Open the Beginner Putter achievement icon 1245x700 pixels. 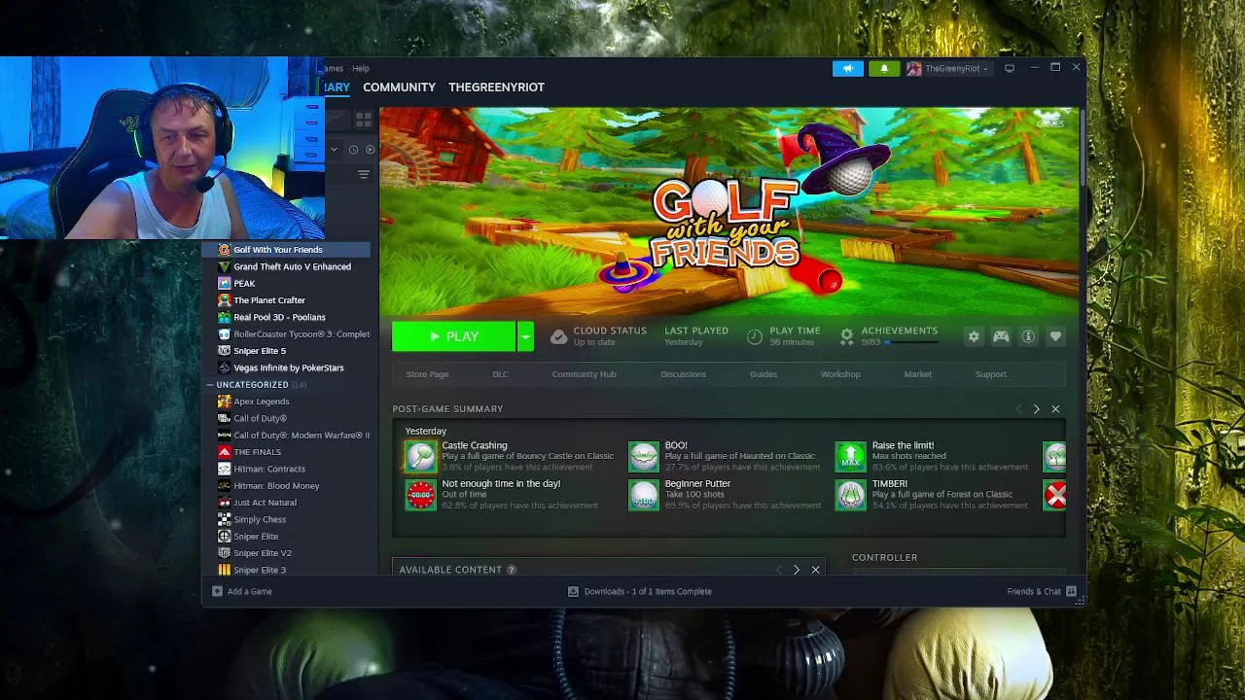pos(644,495)
